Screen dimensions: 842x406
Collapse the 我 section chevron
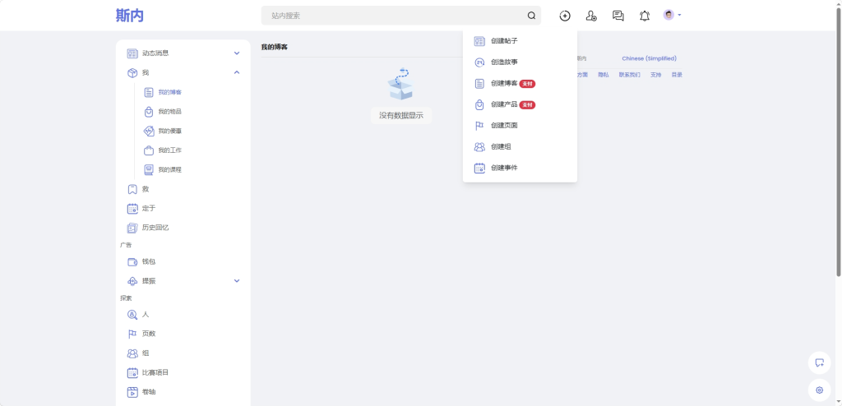[x=237, y=72]
